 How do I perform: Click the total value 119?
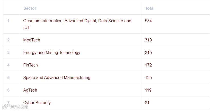148,90
